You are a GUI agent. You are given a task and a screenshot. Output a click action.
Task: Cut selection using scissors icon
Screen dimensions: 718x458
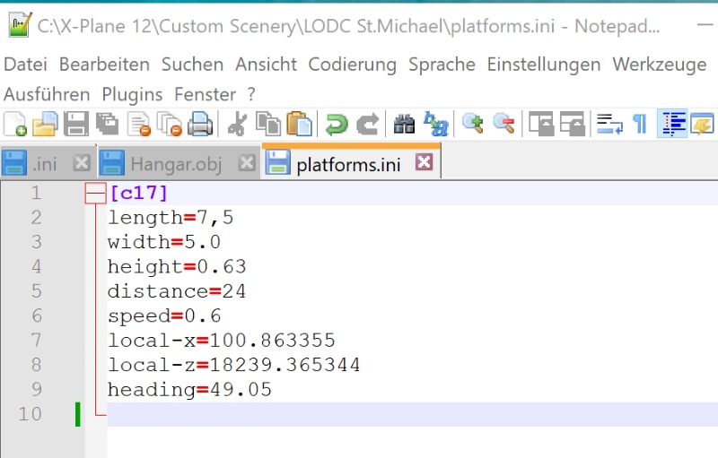[x=237, y=124]
